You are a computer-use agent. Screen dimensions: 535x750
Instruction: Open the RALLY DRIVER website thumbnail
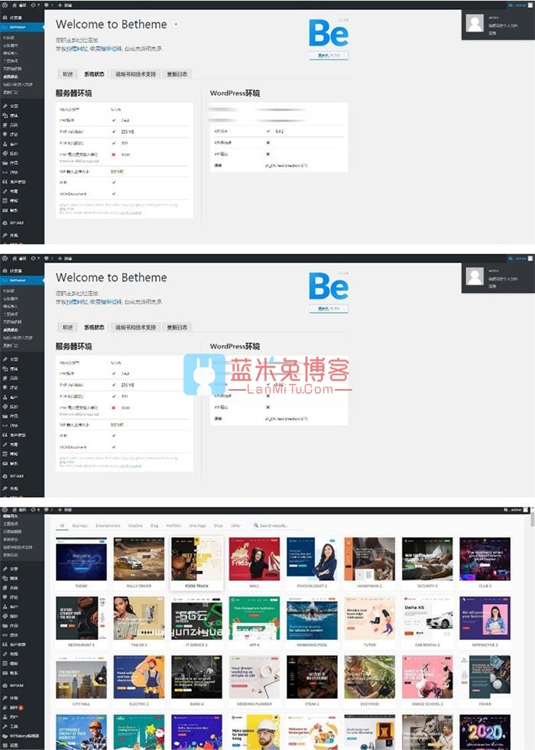tap(138, 559)
